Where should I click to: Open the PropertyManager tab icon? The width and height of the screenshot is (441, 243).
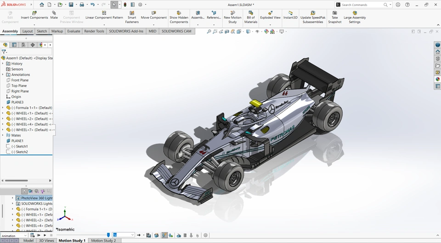(x=14, y=45)
